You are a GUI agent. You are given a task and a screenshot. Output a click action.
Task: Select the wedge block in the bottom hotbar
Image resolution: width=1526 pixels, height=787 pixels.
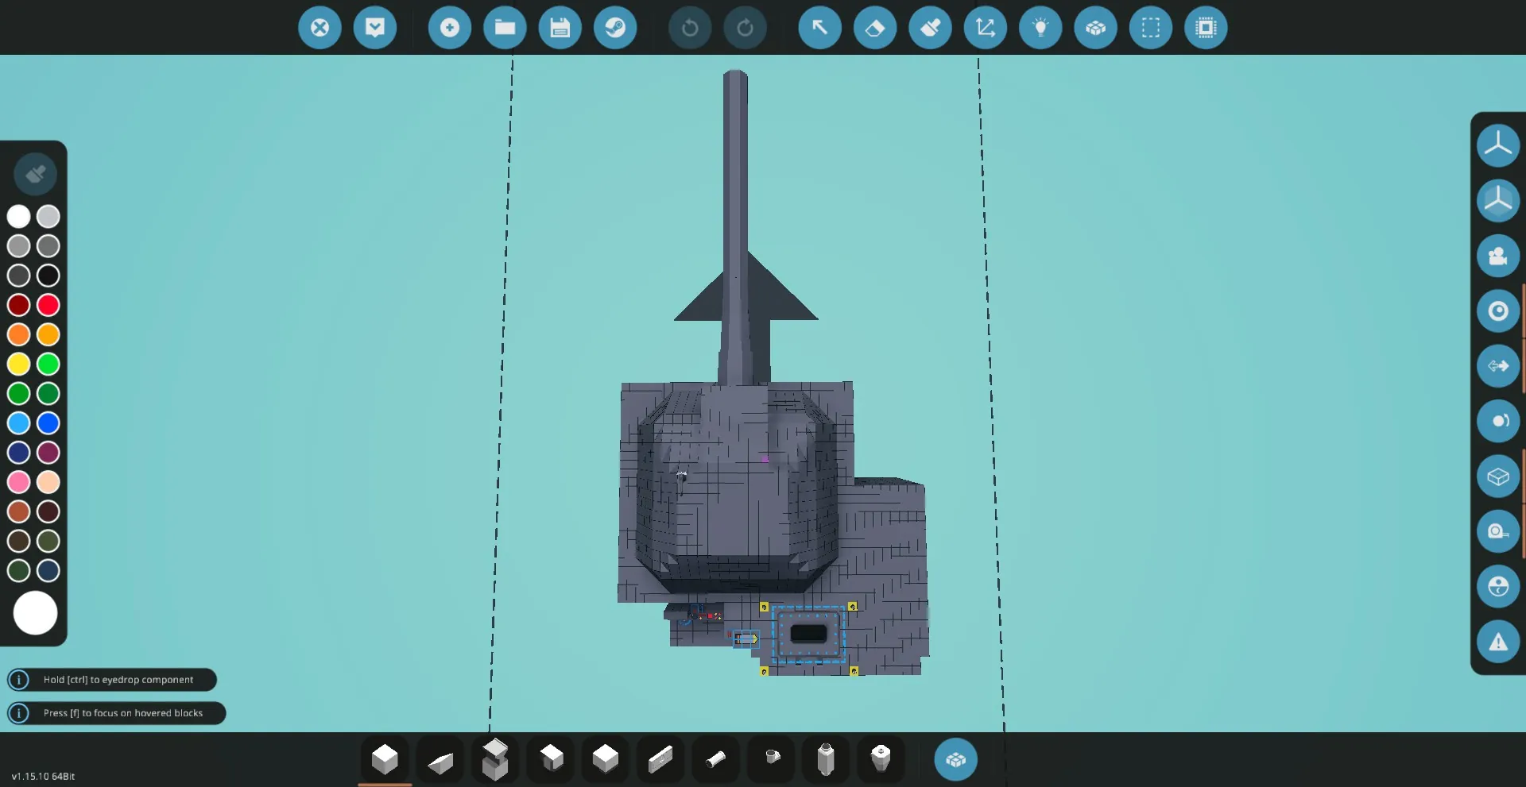point(440,761)
